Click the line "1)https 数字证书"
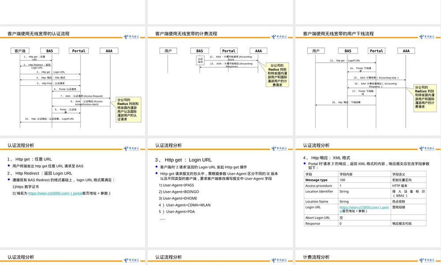This screenshot has width=441, height=265. 26,187
